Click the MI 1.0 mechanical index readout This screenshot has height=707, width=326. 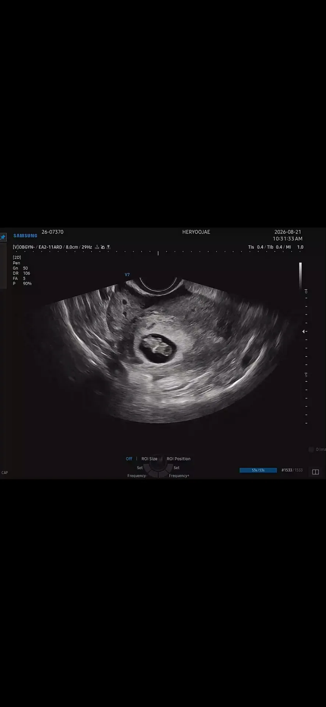click(295, 247)
